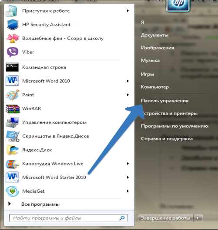Click the Microsoft Word Starter 2010 icon
The image size is (218, 230).
coord(12,177)
